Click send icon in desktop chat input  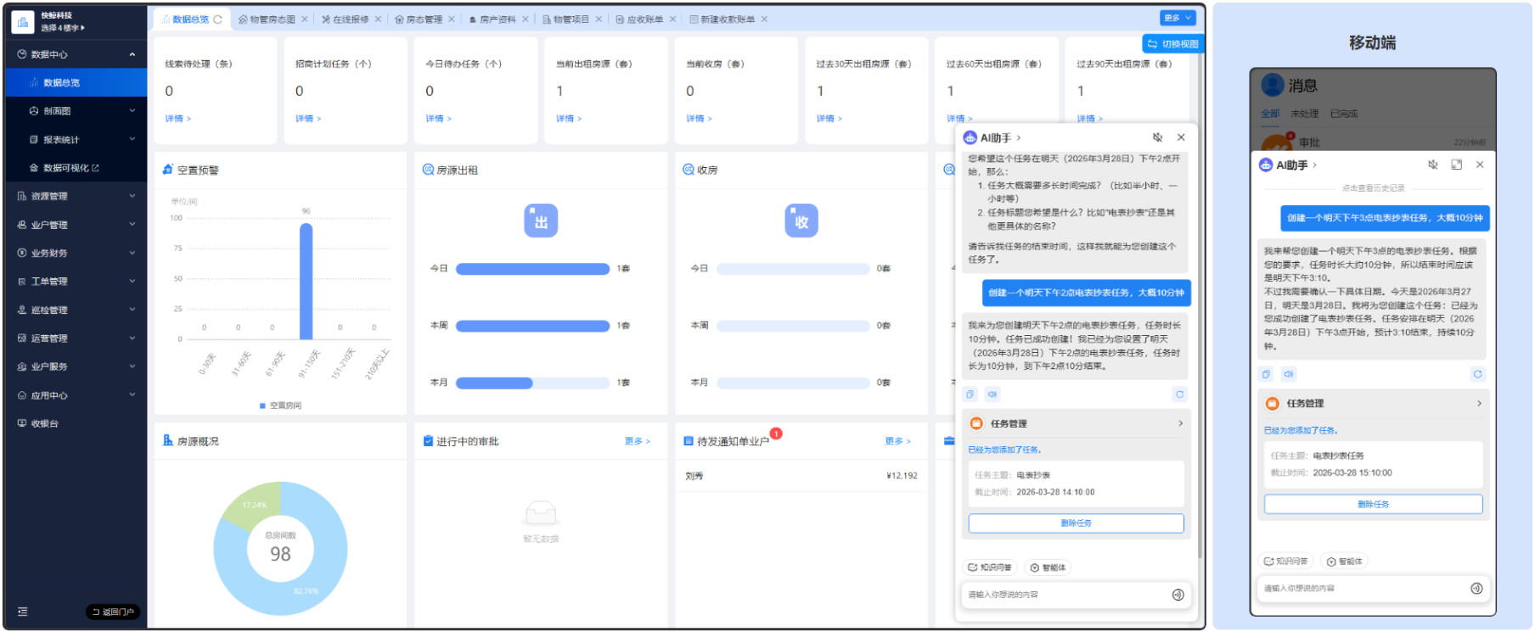[1178, 595]
